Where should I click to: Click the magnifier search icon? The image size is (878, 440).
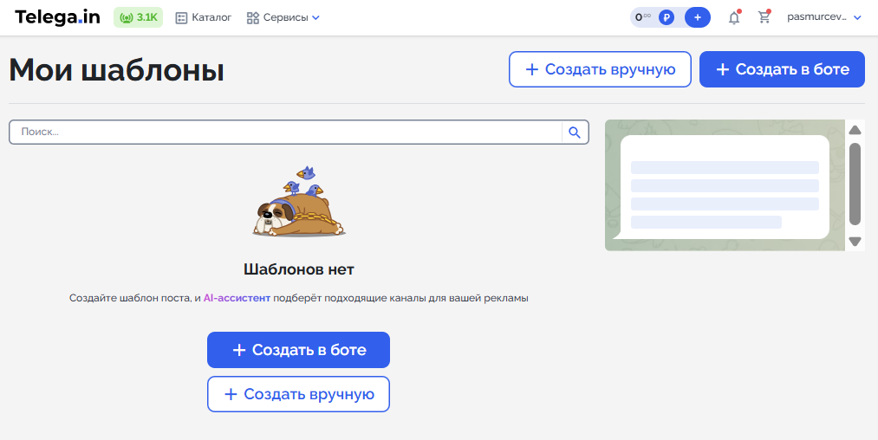click(575, 132)
